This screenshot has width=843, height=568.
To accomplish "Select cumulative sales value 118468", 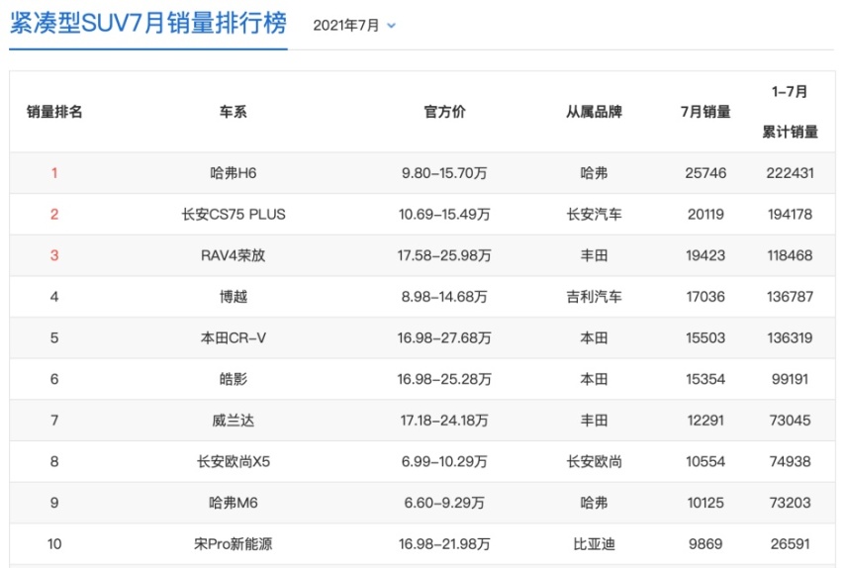I will point(790,255).
